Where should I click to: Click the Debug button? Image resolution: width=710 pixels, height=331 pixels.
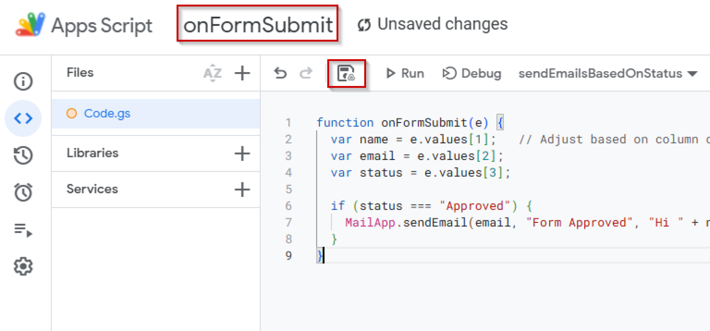pyautogui.click(x=472, y=73)
